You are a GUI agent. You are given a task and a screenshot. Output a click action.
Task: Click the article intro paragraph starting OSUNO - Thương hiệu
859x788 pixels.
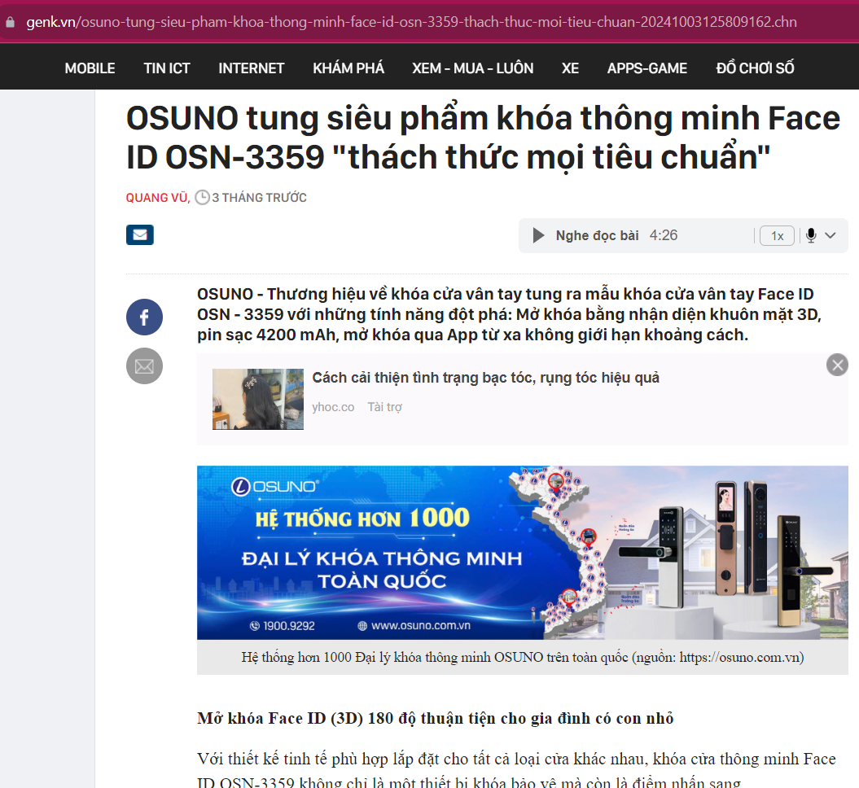pyautogui.click(x=510, y=314)
